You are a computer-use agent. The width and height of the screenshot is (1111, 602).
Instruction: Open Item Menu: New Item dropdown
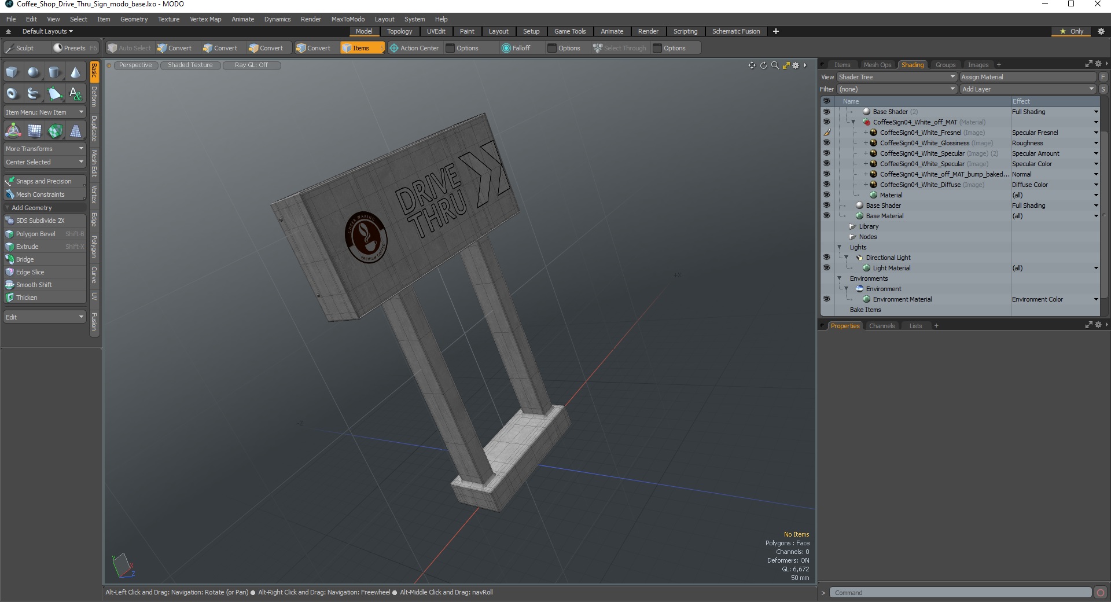tap(45, 112)
